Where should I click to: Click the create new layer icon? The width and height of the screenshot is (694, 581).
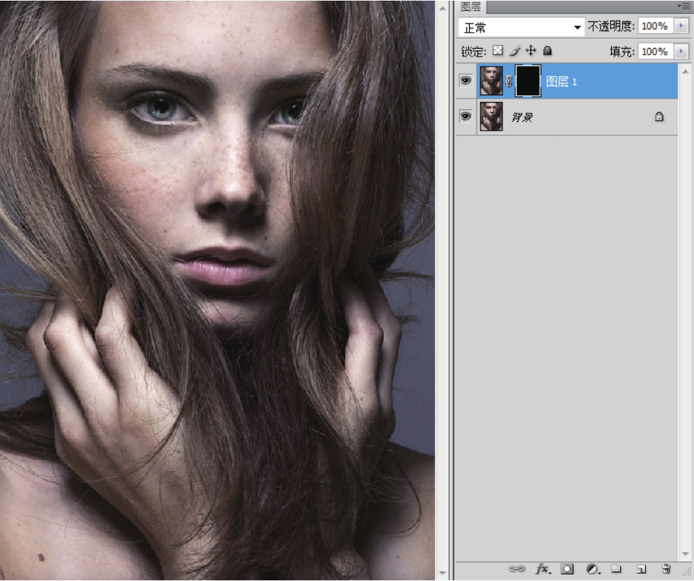tap(641, 569)
